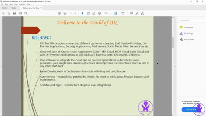This screenshot has width=206, height=116.
Task: Open the Sign menu
Action: tap(16, 4)
